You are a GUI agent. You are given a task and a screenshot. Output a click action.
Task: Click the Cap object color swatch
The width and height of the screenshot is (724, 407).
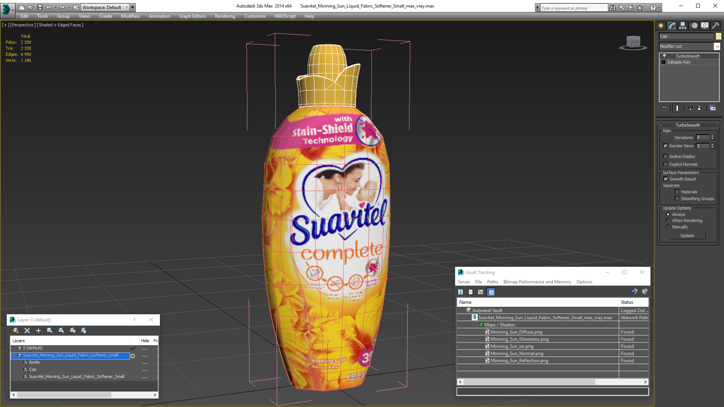[x=718, y=36]
